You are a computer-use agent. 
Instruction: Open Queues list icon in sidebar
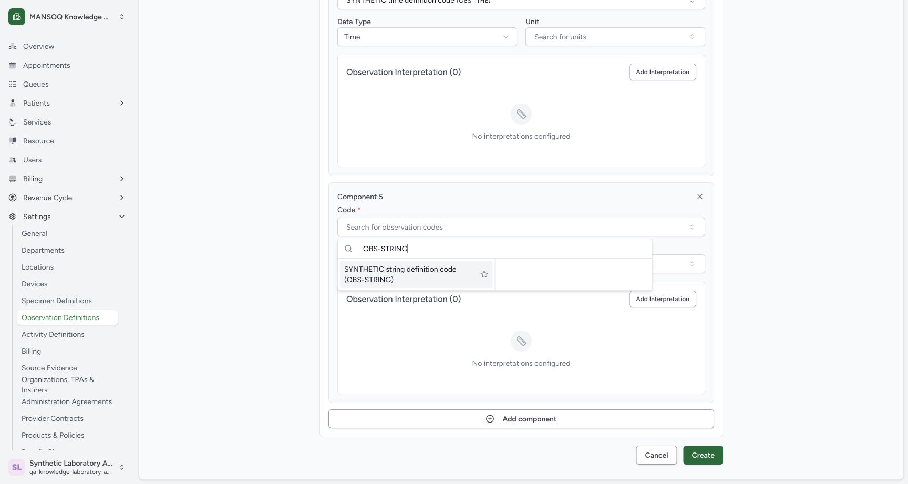13,84
